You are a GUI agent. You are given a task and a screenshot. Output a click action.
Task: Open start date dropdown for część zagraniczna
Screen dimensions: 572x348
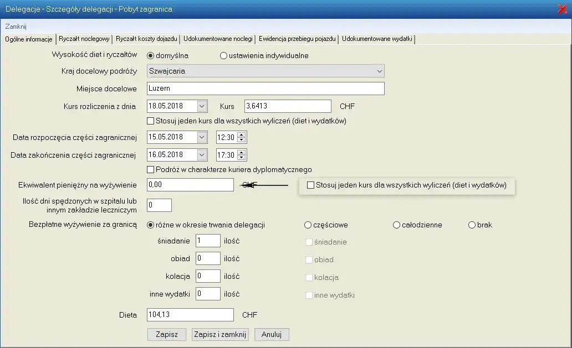(x=201, y=137)
